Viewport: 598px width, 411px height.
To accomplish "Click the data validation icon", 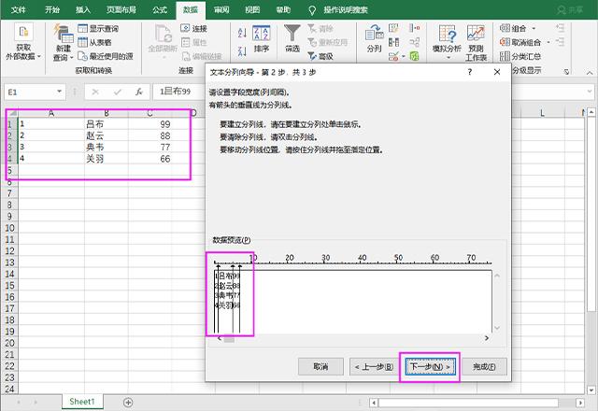I will point(393,56).
